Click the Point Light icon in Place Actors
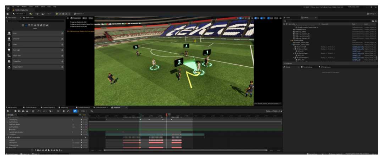Image resolution: width=383 pixels, height=161 pixels. click(x=9, y=50)
